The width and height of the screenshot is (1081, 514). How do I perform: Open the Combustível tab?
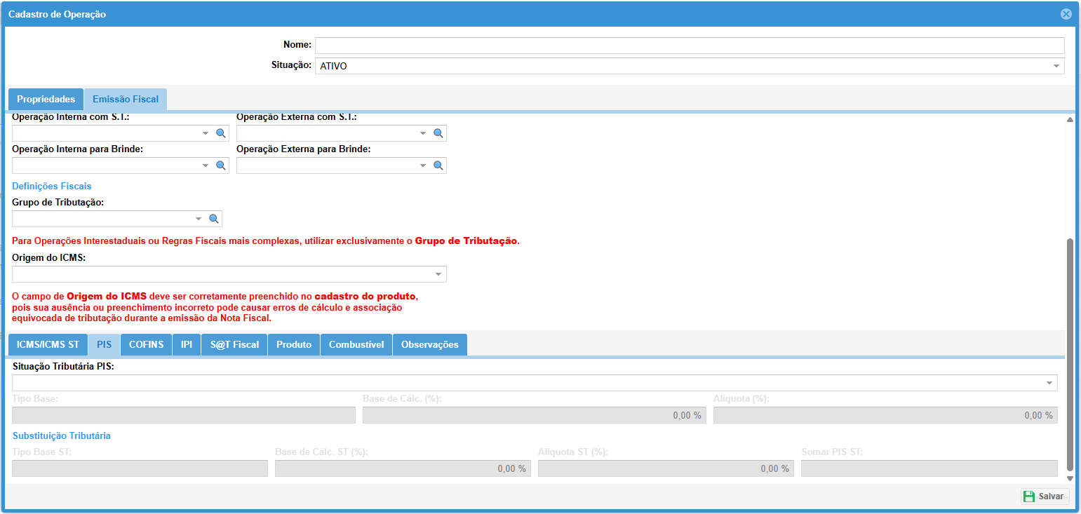click(x=356, y=345)
